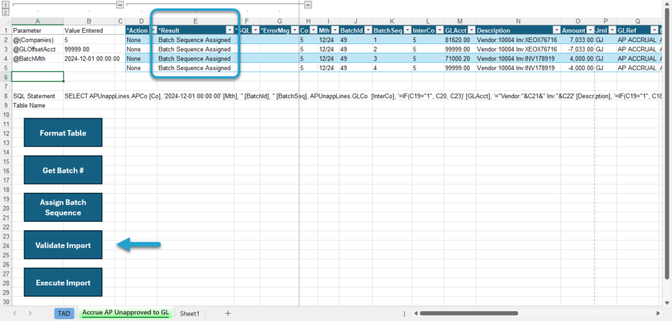Viewport: 672px width, 321px height.
Task: Open the BatchSeq column filter dropdown
Action: [x=407, y=30]
